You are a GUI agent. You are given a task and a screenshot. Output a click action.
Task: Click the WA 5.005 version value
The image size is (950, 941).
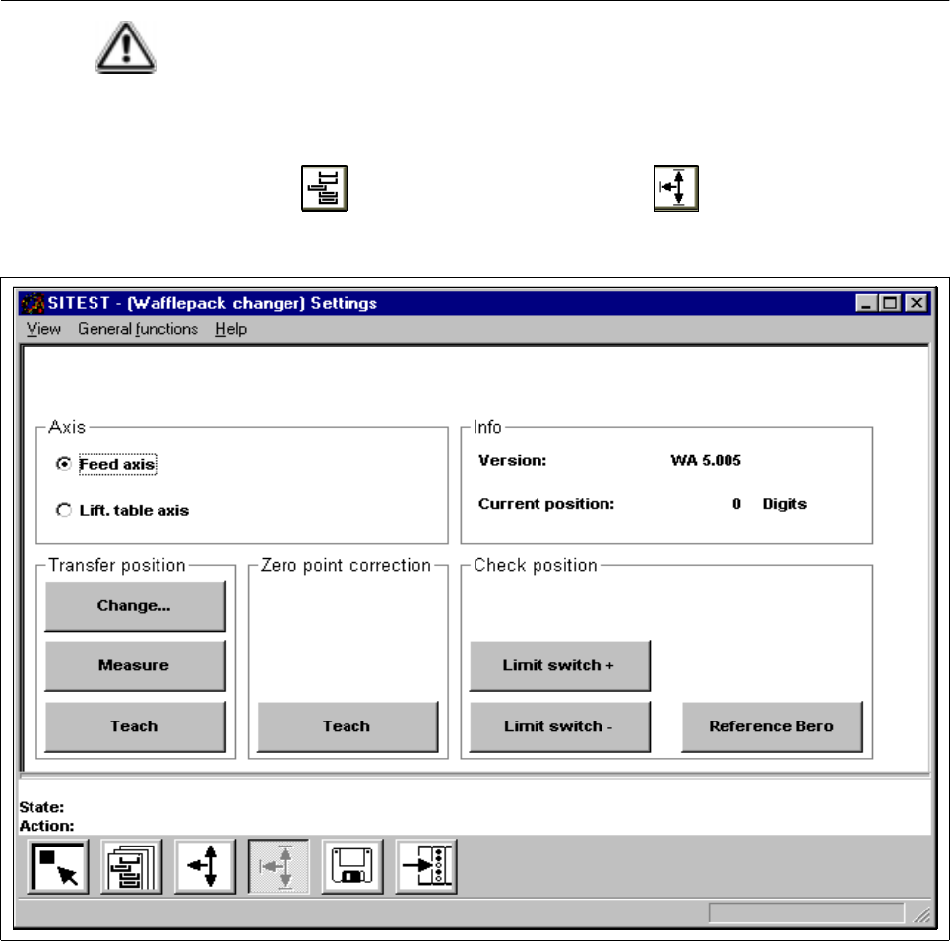coord(706,460)
